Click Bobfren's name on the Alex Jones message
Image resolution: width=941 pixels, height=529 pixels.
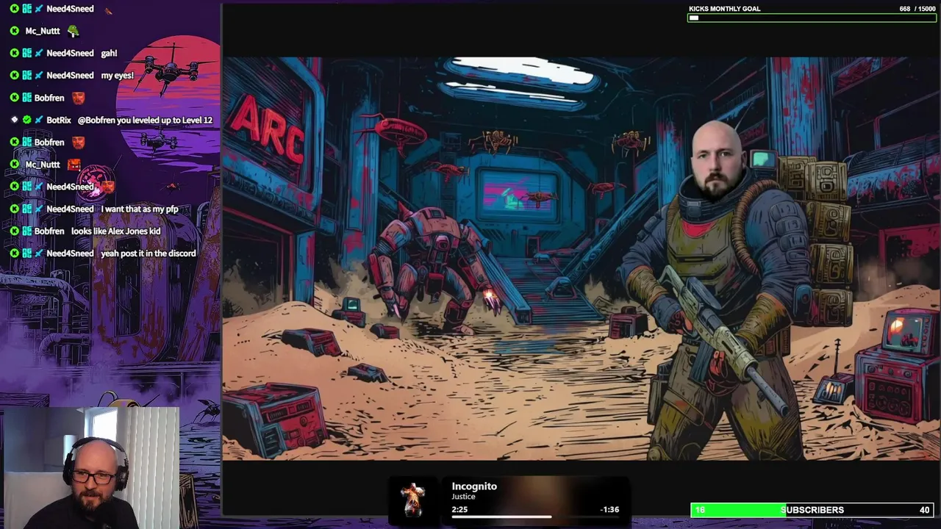pos(49,231)
